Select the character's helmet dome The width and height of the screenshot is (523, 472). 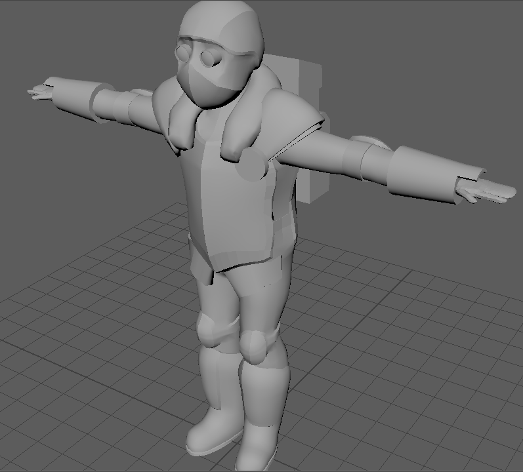(222, 27)
